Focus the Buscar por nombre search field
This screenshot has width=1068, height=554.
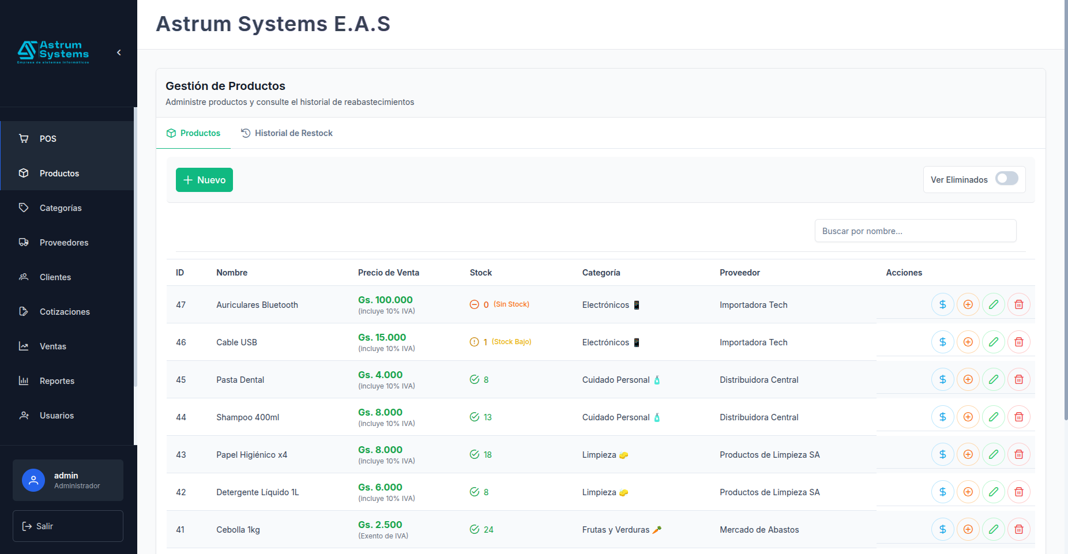pos(915,231)
